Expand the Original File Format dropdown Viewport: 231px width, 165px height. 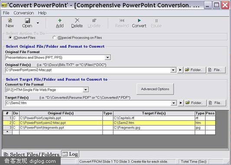[x=107, y=57]
